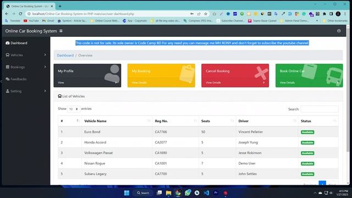Open the taskbar Search box
This screenshot has height=198, width=352.
click(x=143, y=193)
